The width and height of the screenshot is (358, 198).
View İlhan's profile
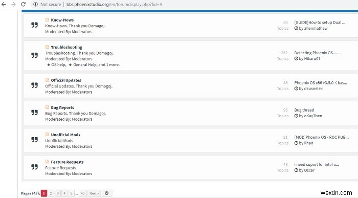pyautogui.click(x=308, y=143)
